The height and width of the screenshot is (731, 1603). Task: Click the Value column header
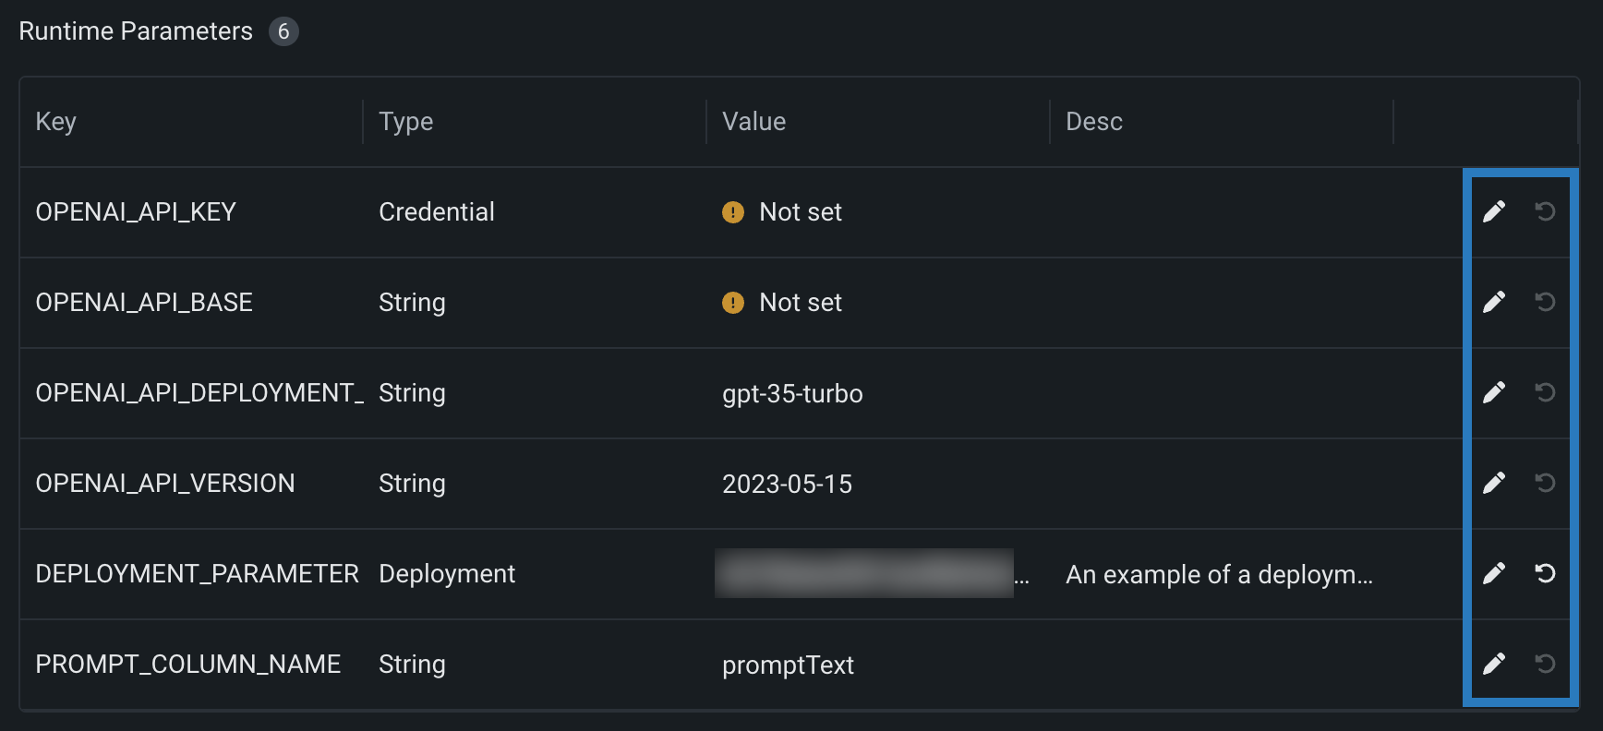coord(754,122)
